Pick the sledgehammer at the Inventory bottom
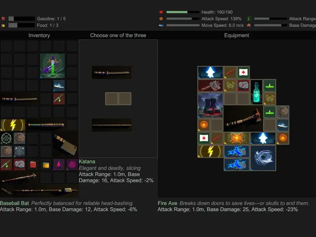 point(46,191)
